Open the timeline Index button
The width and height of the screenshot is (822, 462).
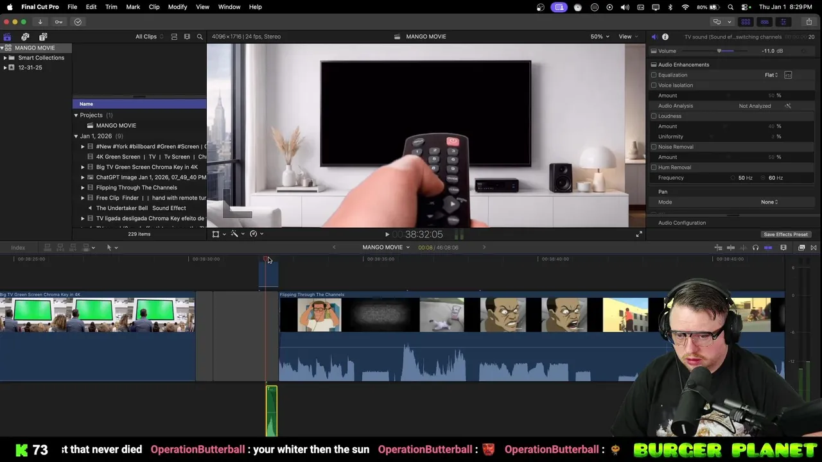coord(18,248)
